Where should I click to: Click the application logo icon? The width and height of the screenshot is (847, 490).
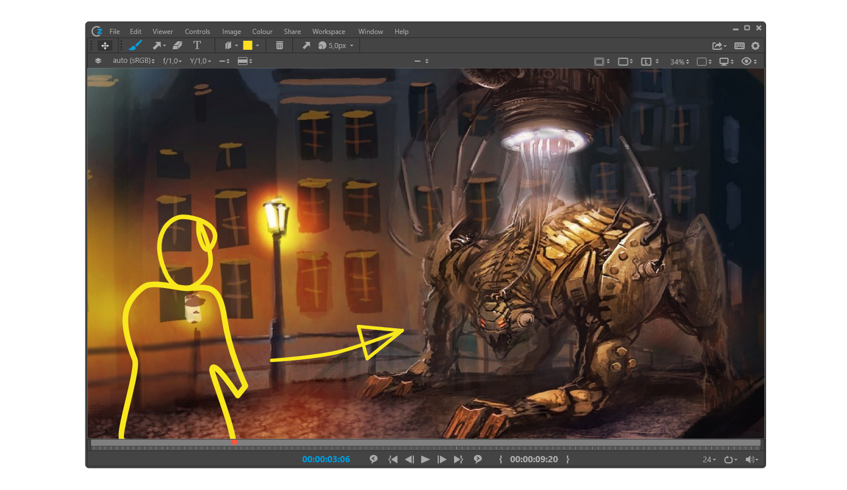(x=97, y=32)
